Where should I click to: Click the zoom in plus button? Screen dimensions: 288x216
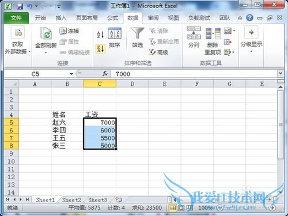coord(272,207)
